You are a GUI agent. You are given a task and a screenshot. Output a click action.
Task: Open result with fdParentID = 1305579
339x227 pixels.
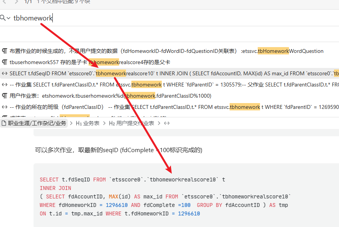[x=169, y=85]
